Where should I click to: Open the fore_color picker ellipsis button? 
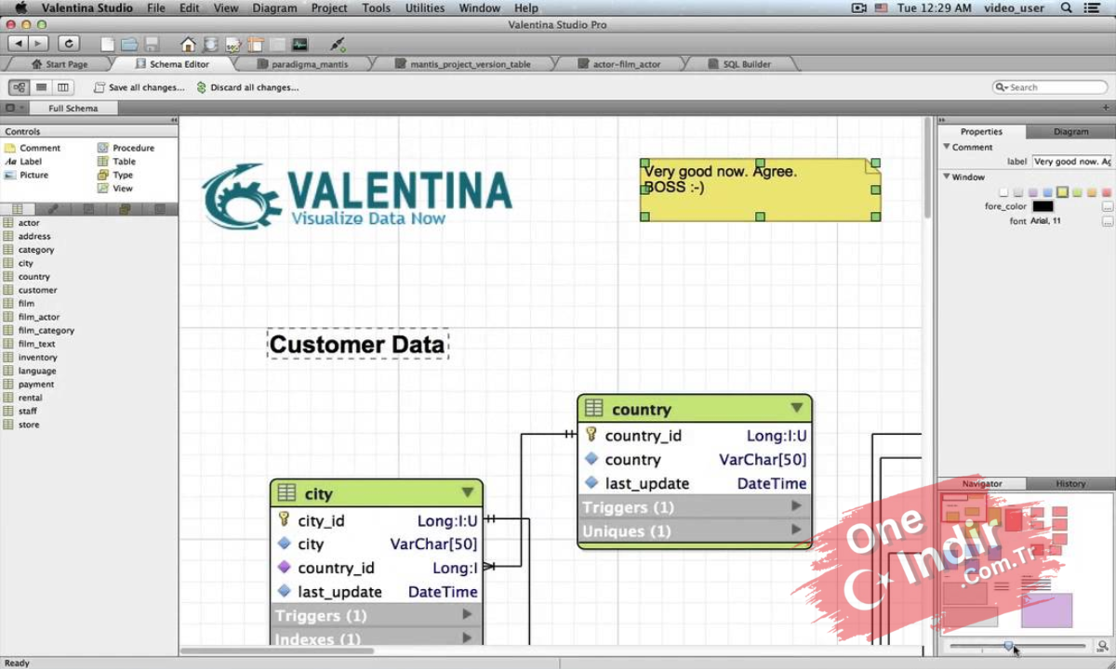(1107, 206)
